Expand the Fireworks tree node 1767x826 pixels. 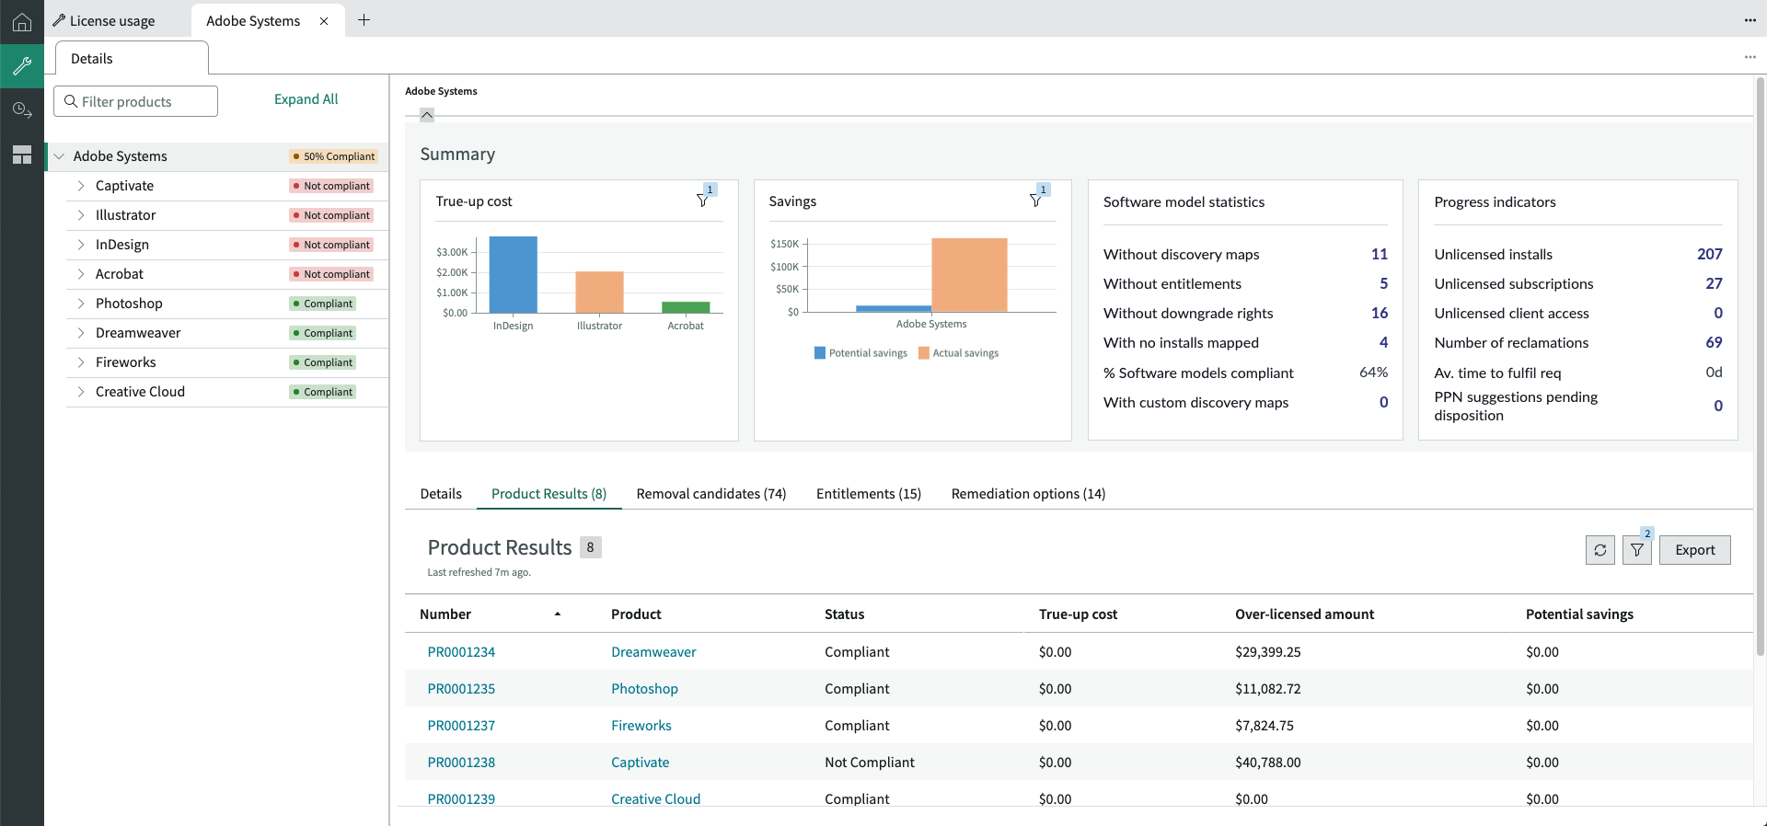pyautogui.click(x=81, y=362)
